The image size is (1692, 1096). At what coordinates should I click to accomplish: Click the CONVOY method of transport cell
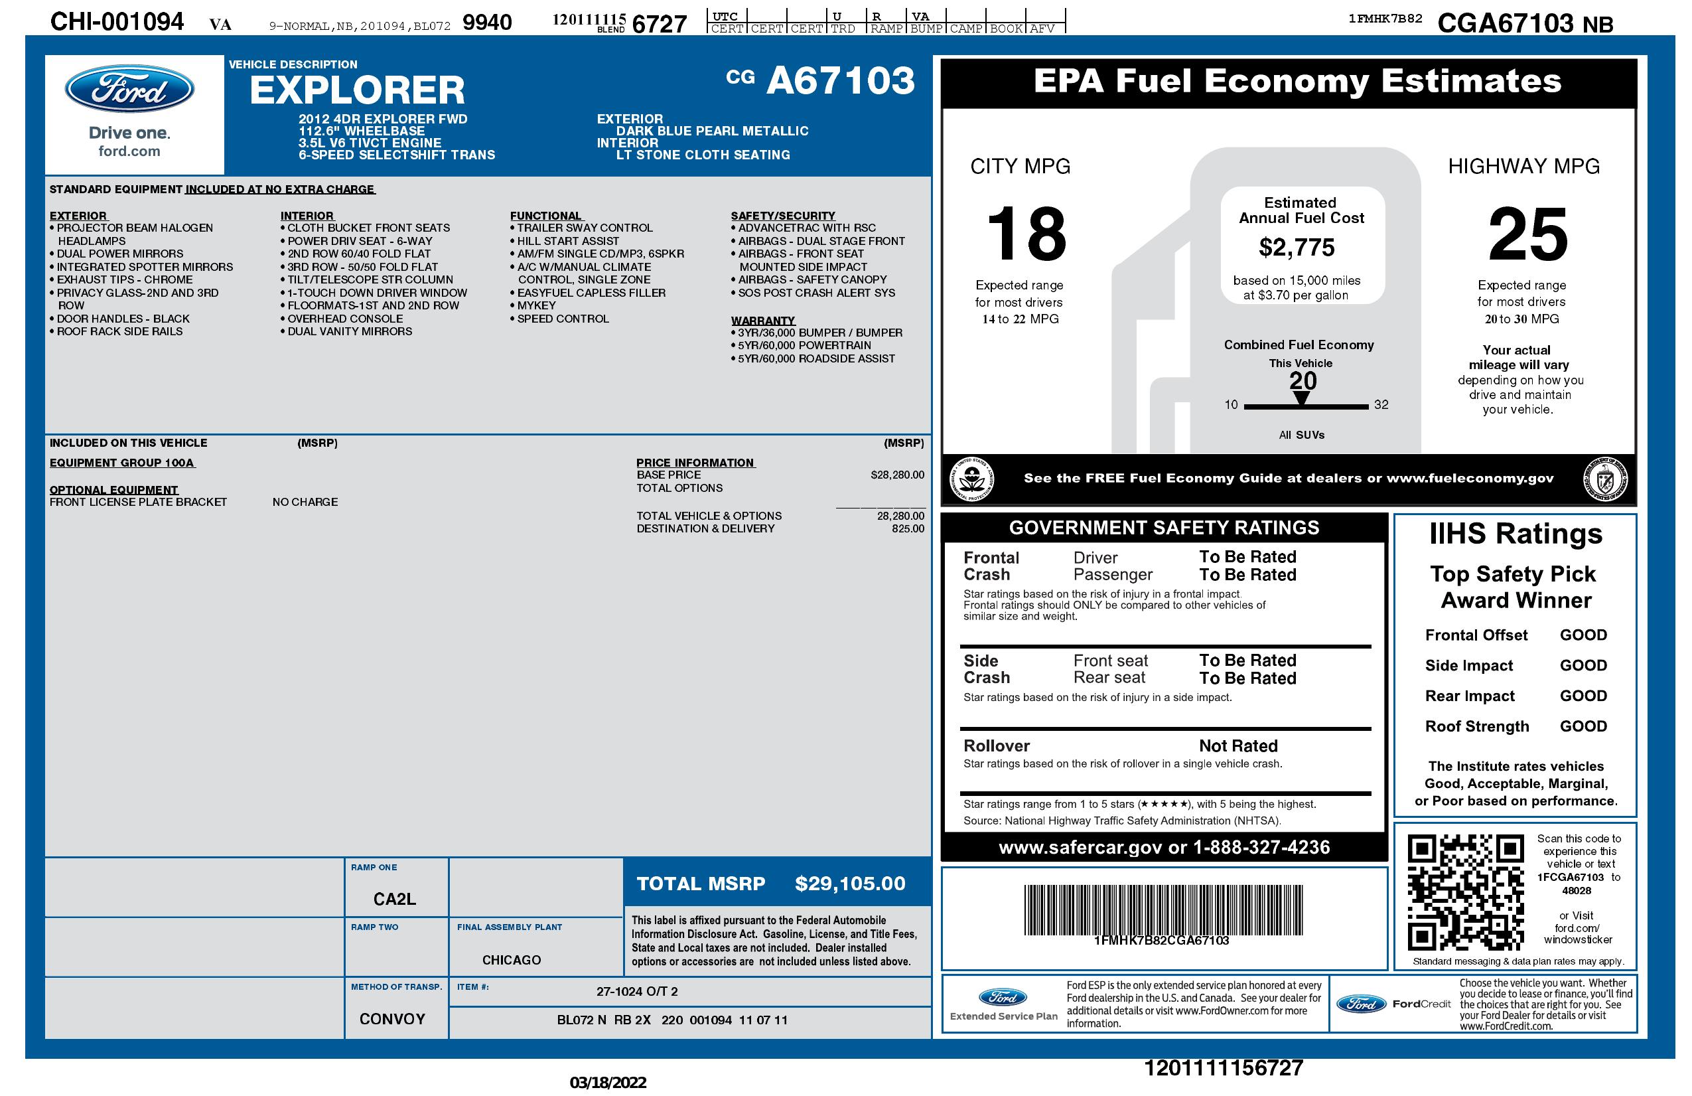[x=391, y=1018]
